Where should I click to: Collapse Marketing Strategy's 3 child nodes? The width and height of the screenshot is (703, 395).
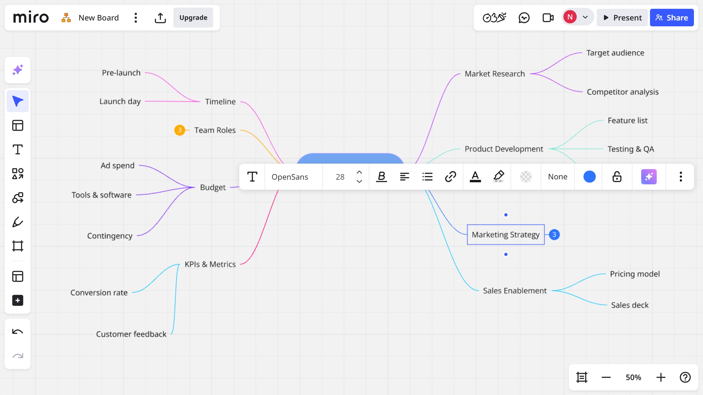(554, 235)
